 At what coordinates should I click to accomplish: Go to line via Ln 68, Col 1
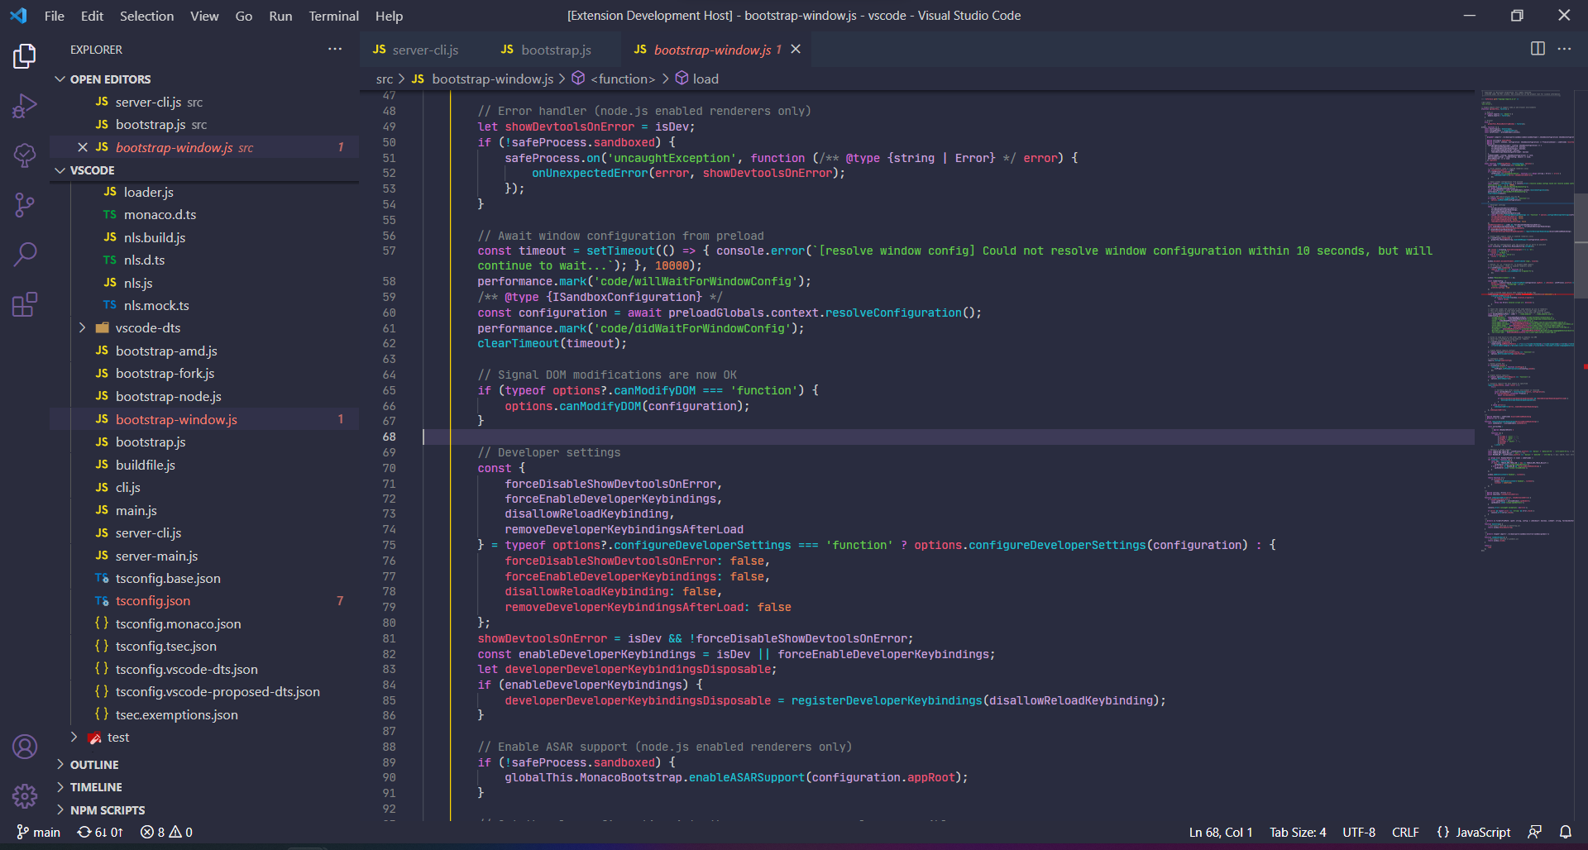click(x=1221, y=832)
